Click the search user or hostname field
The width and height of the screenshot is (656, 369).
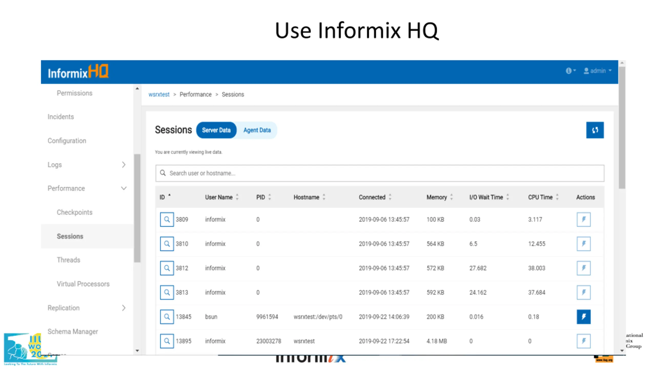pyautogui.click(x=380, y=173)
